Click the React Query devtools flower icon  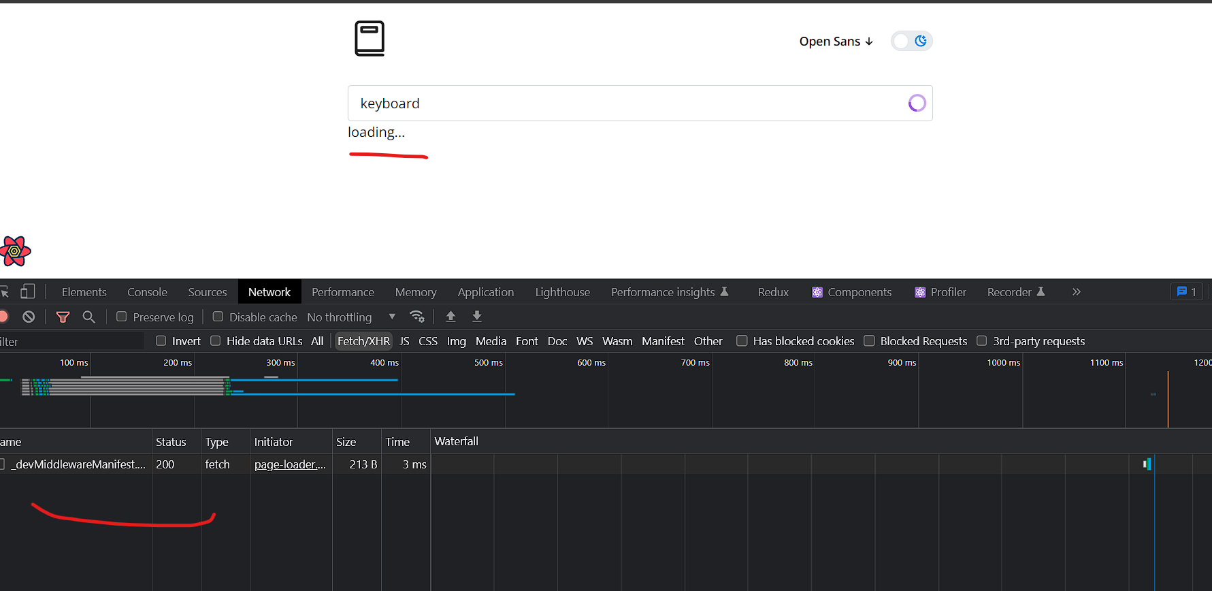[x=15, y=251]
